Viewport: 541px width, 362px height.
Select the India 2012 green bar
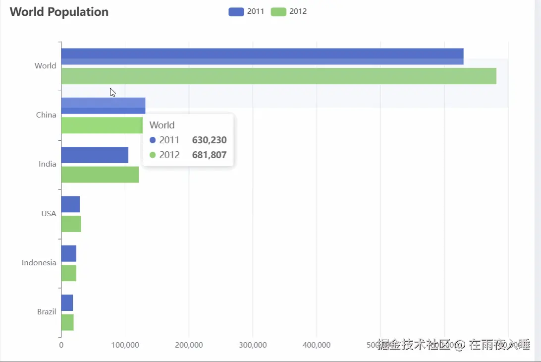pos(100,175)
